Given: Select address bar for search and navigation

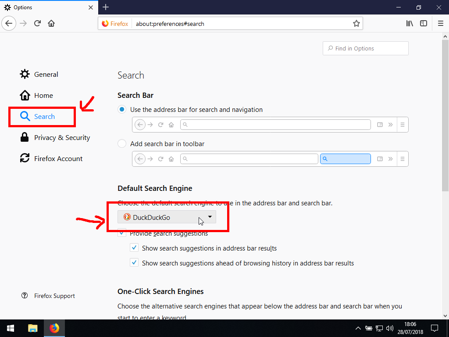Looking at the screenshot, I should pyautogui.click(x=122, y=109).
